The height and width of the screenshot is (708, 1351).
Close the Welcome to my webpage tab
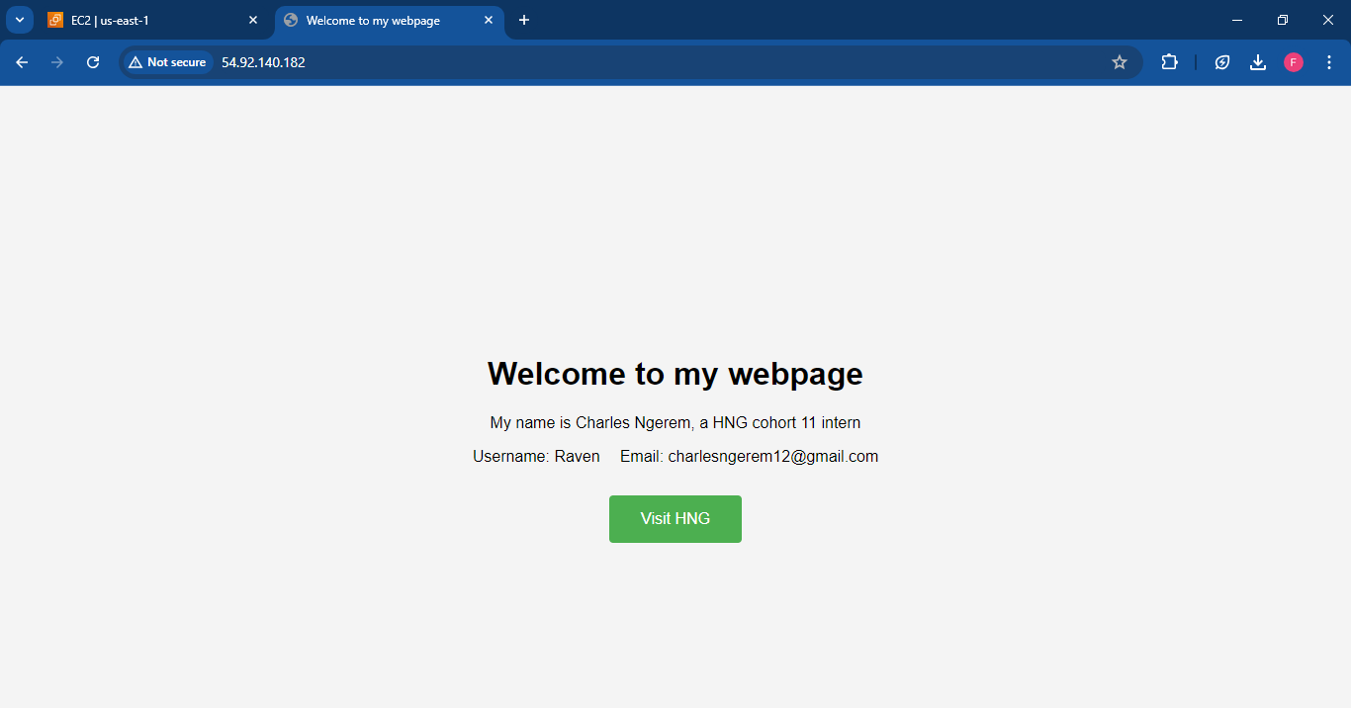[488, 19]
